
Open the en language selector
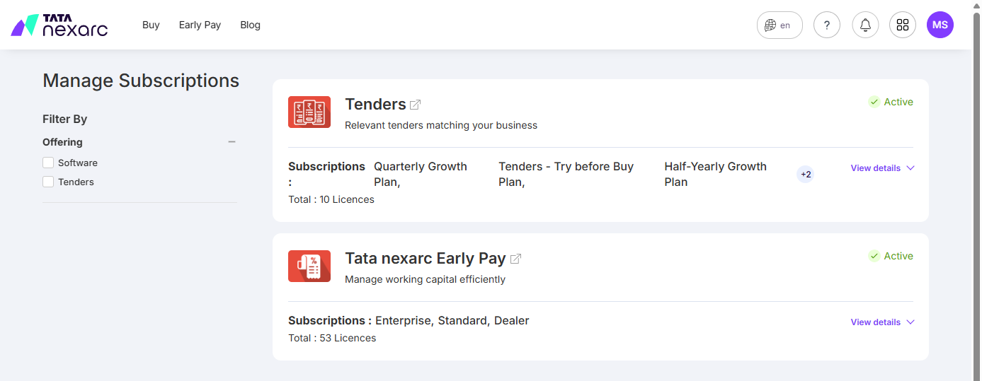[x=780, y=25]
